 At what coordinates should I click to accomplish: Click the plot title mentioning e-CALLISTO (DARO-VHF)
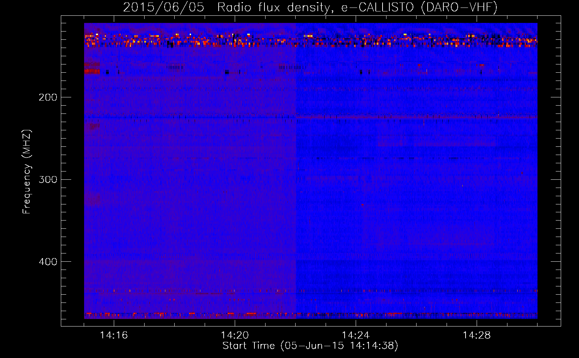point(310,7)
